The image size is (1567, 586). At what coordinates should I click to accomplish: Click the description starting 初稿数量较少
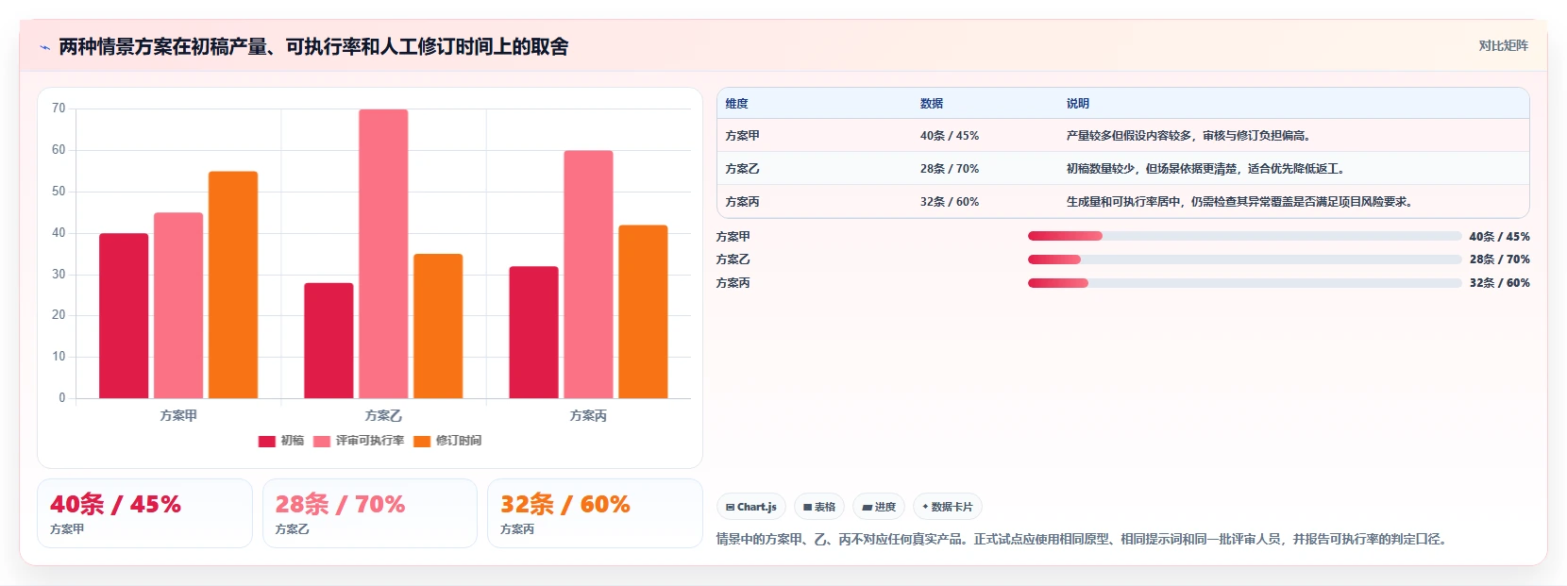coord(1205,169)
